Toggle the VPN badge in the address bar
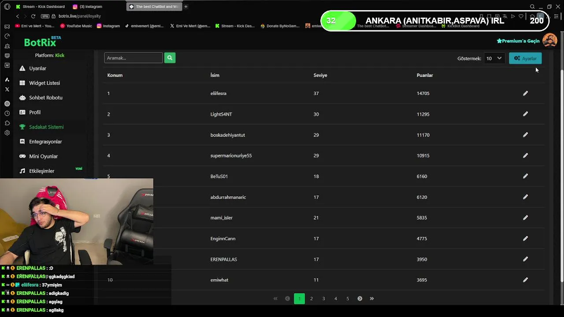564x317 pixels. pyautogui.click(x=45, y=16)
